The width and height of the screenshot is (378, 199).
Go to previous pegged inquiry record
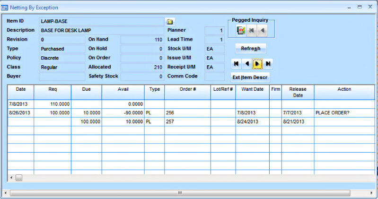[263, 30]
